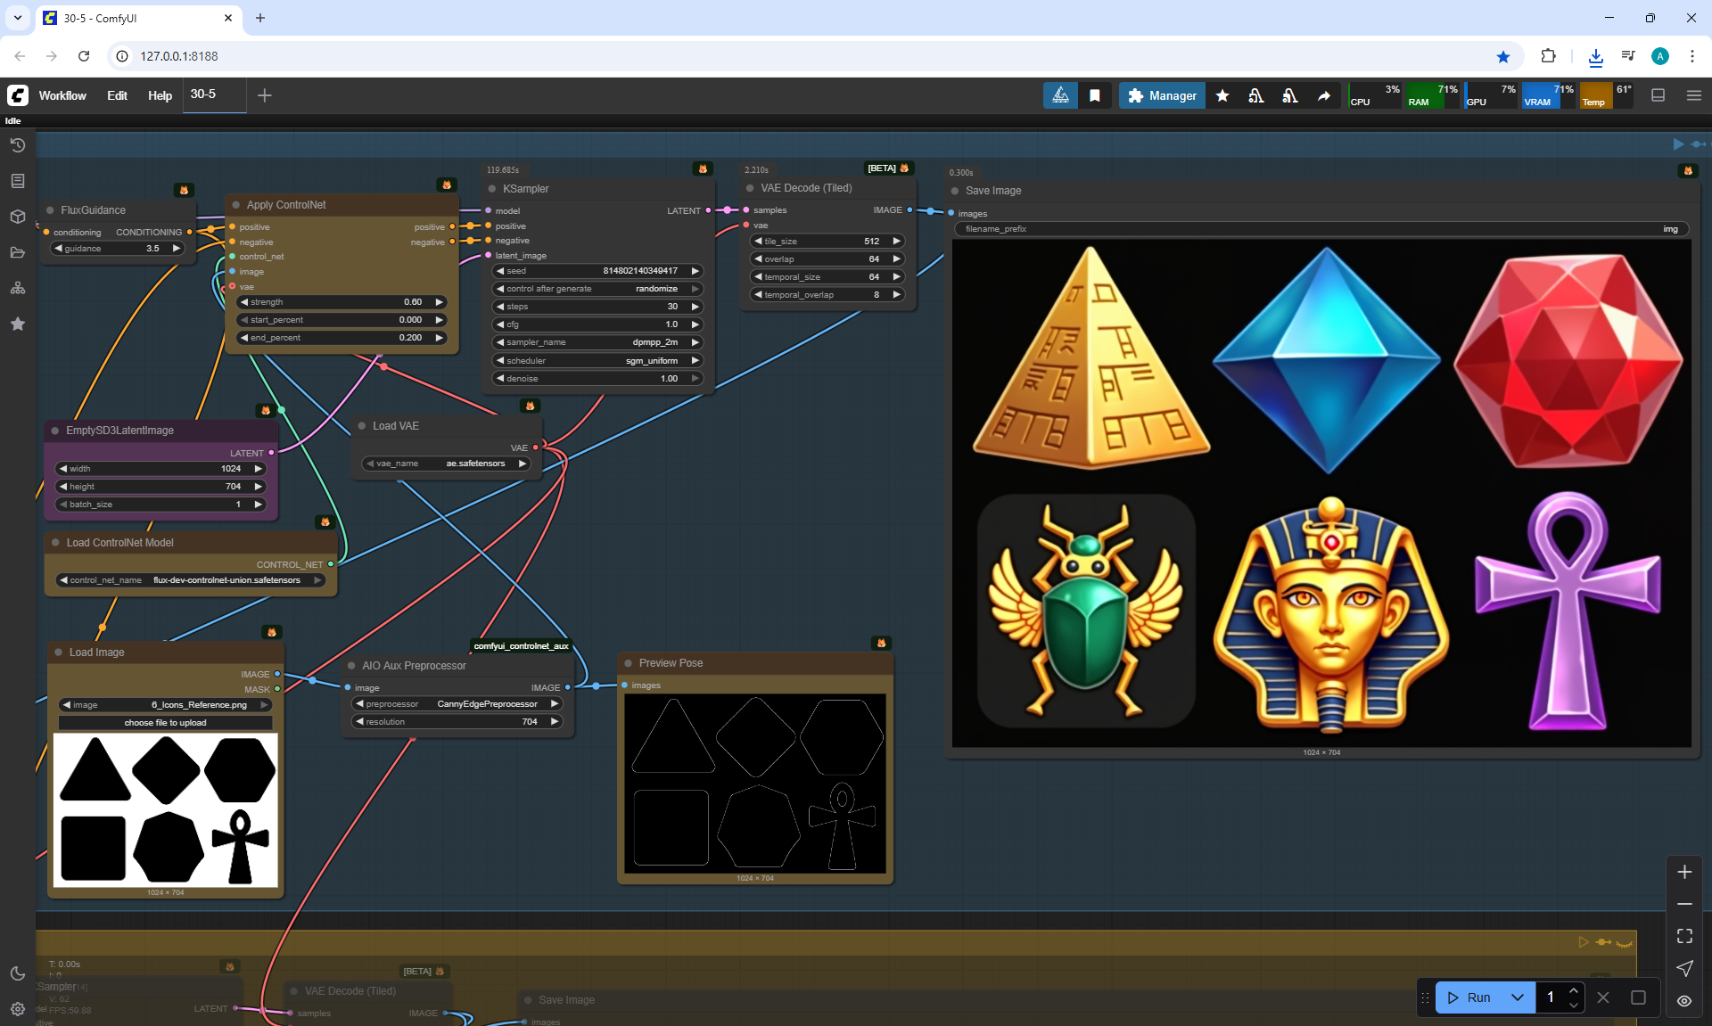Viewport: 1712px width, 1026px height.
Task: Open the workflows folder sidebar icon
Action: [17, 252]
